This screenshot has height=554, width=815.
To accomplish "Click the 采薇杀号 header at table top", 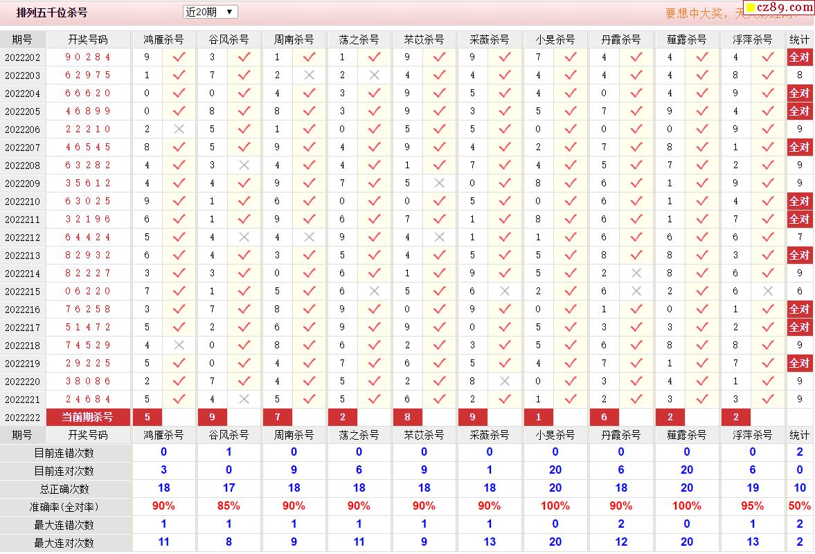I will (489, 39).
